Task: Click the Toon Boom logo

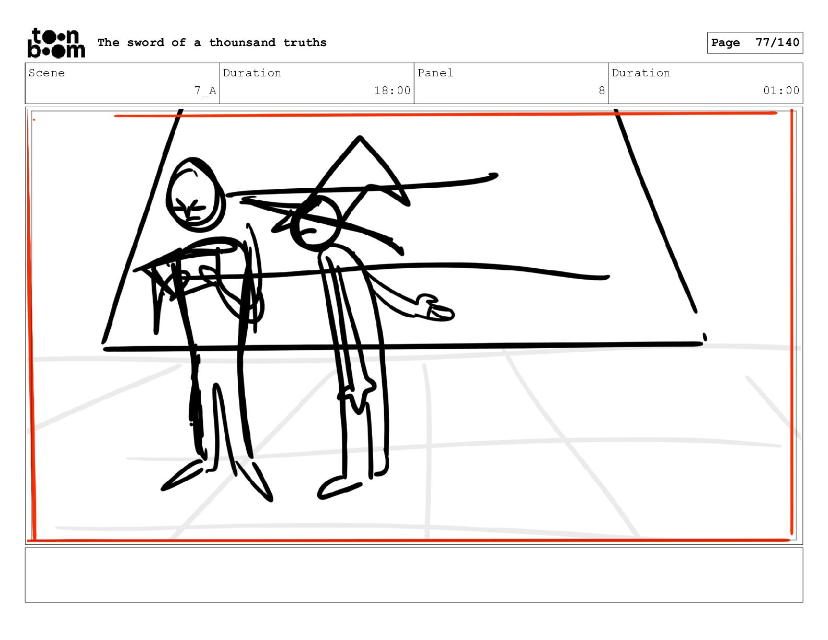Action: (56, 43)
